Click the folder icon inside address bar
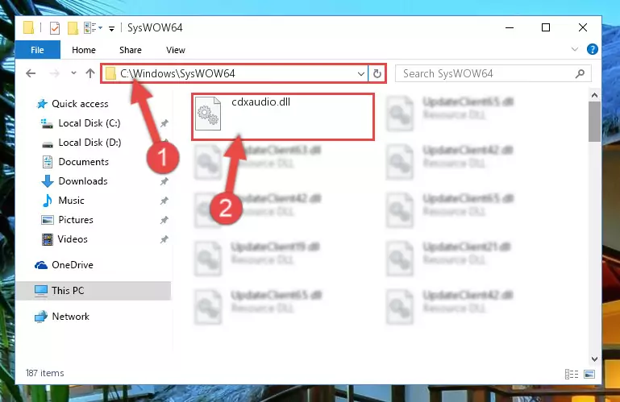 pyautogui.click(x=110, y=73)
